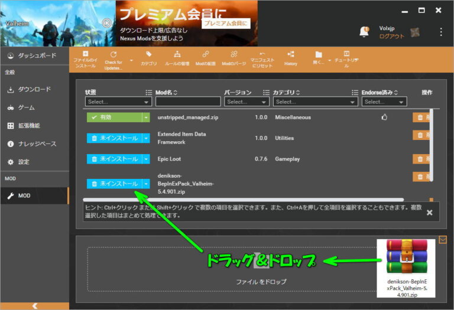Endorse unstripped_managed.zip with the thumbs-up
Viewport: 454px width, 310px height.
[384, 117]
